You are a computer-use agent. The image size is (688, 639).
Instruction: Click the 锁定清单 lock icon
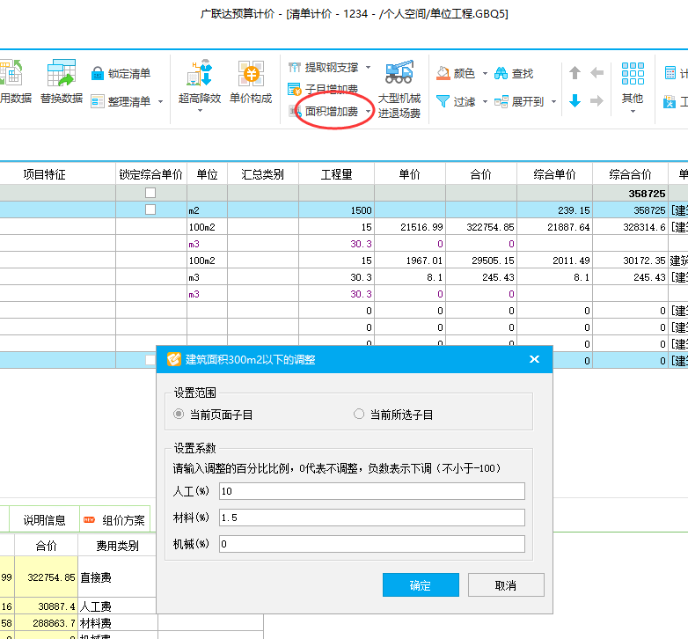coord(98,73)
